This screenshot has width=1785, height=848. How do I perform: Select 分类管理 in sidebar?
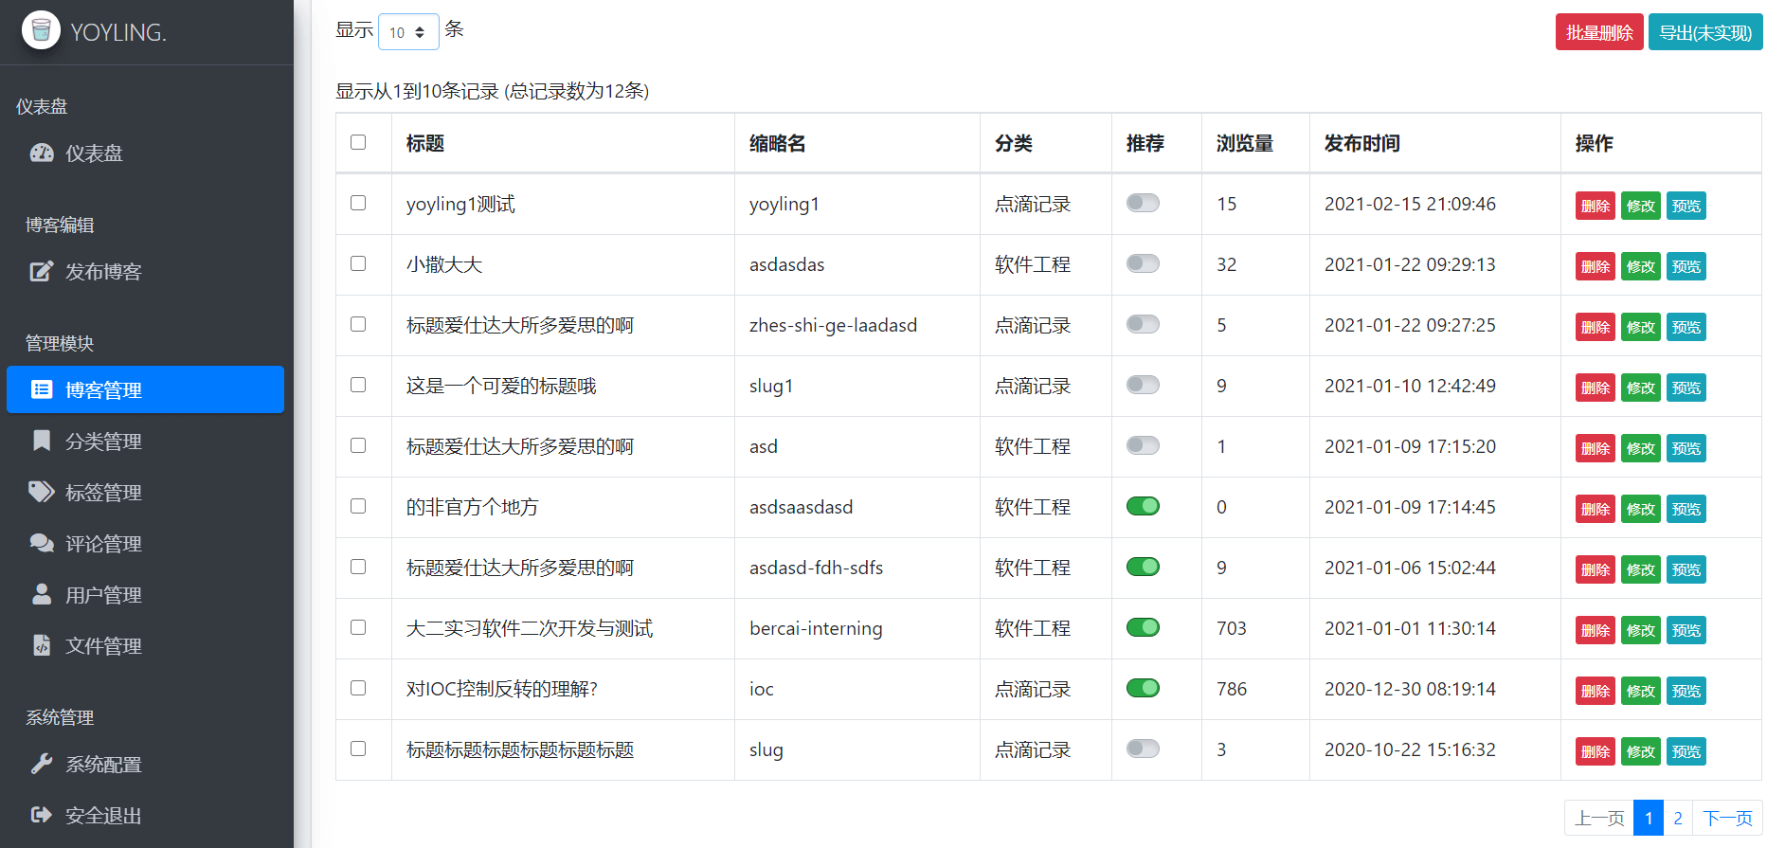(145, 441)
